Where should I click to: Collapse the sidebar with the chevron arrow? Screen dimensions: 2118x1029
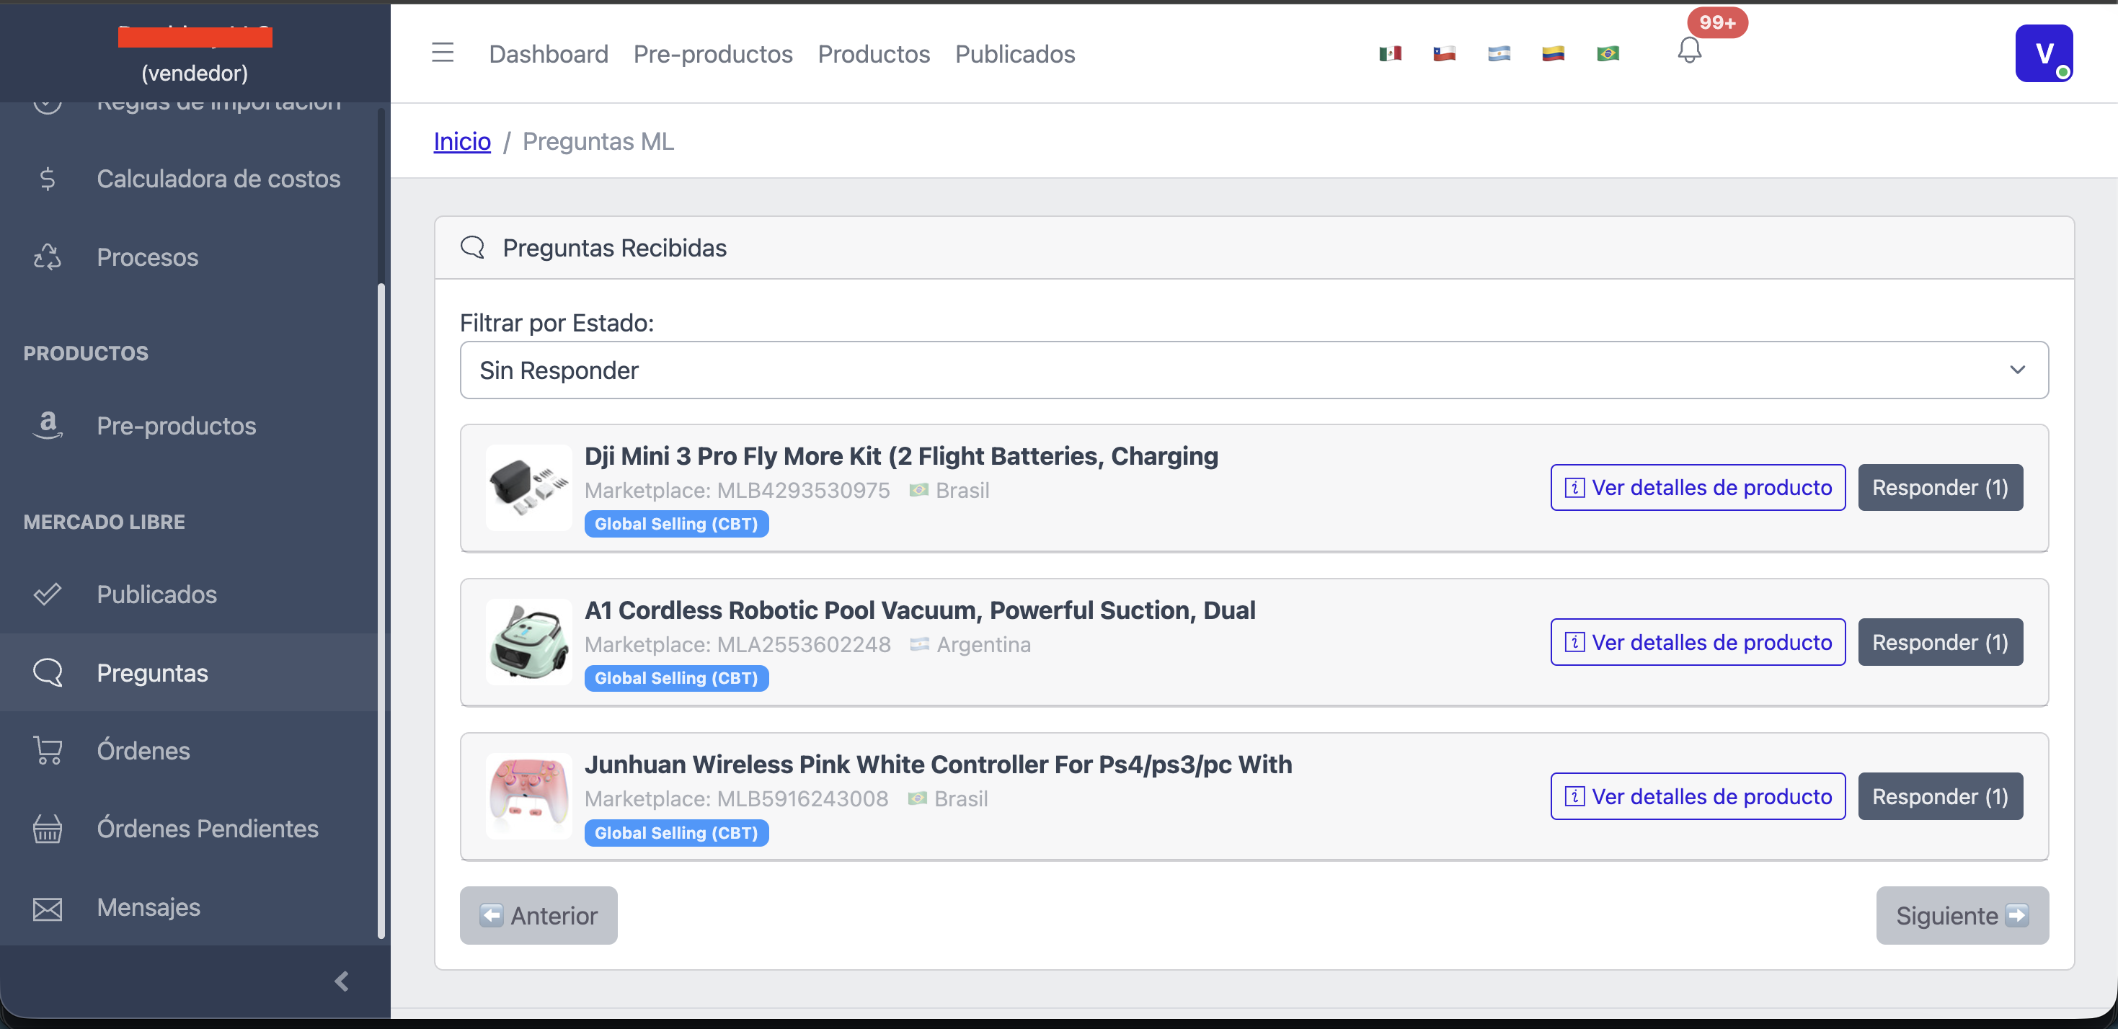pyautogui.click(x=342, y=981)
